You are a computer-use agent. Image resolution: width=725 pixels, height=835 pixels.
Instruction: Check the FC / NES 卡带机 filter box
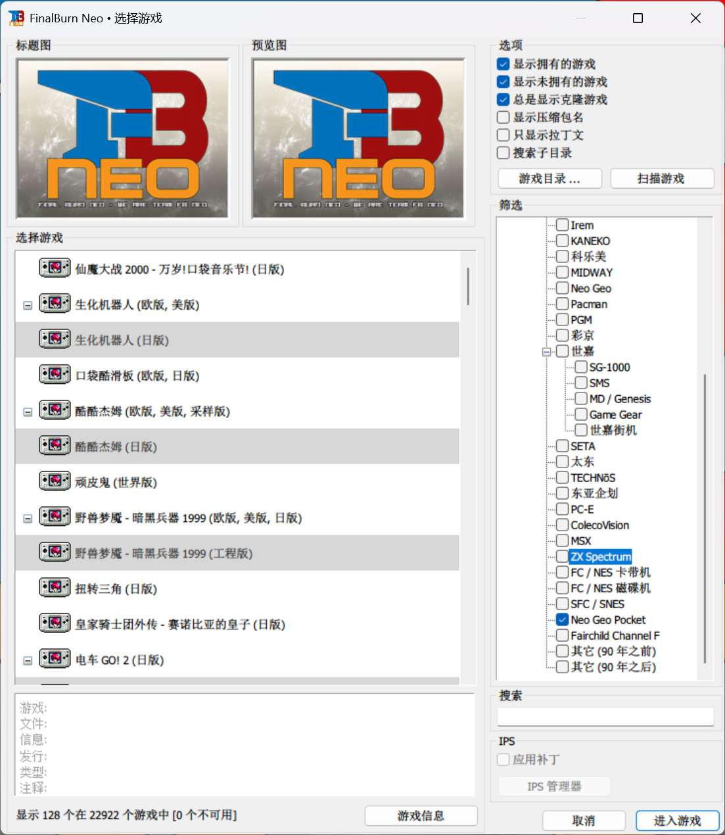563,572
